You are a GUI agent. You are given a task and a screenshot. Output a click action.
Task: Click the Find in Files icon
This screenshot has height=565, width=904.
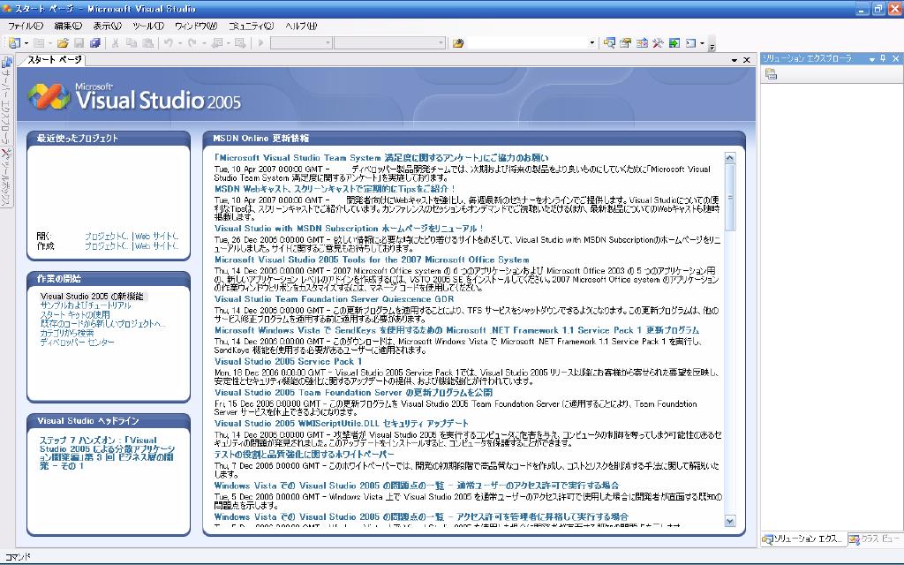[458, 43]
